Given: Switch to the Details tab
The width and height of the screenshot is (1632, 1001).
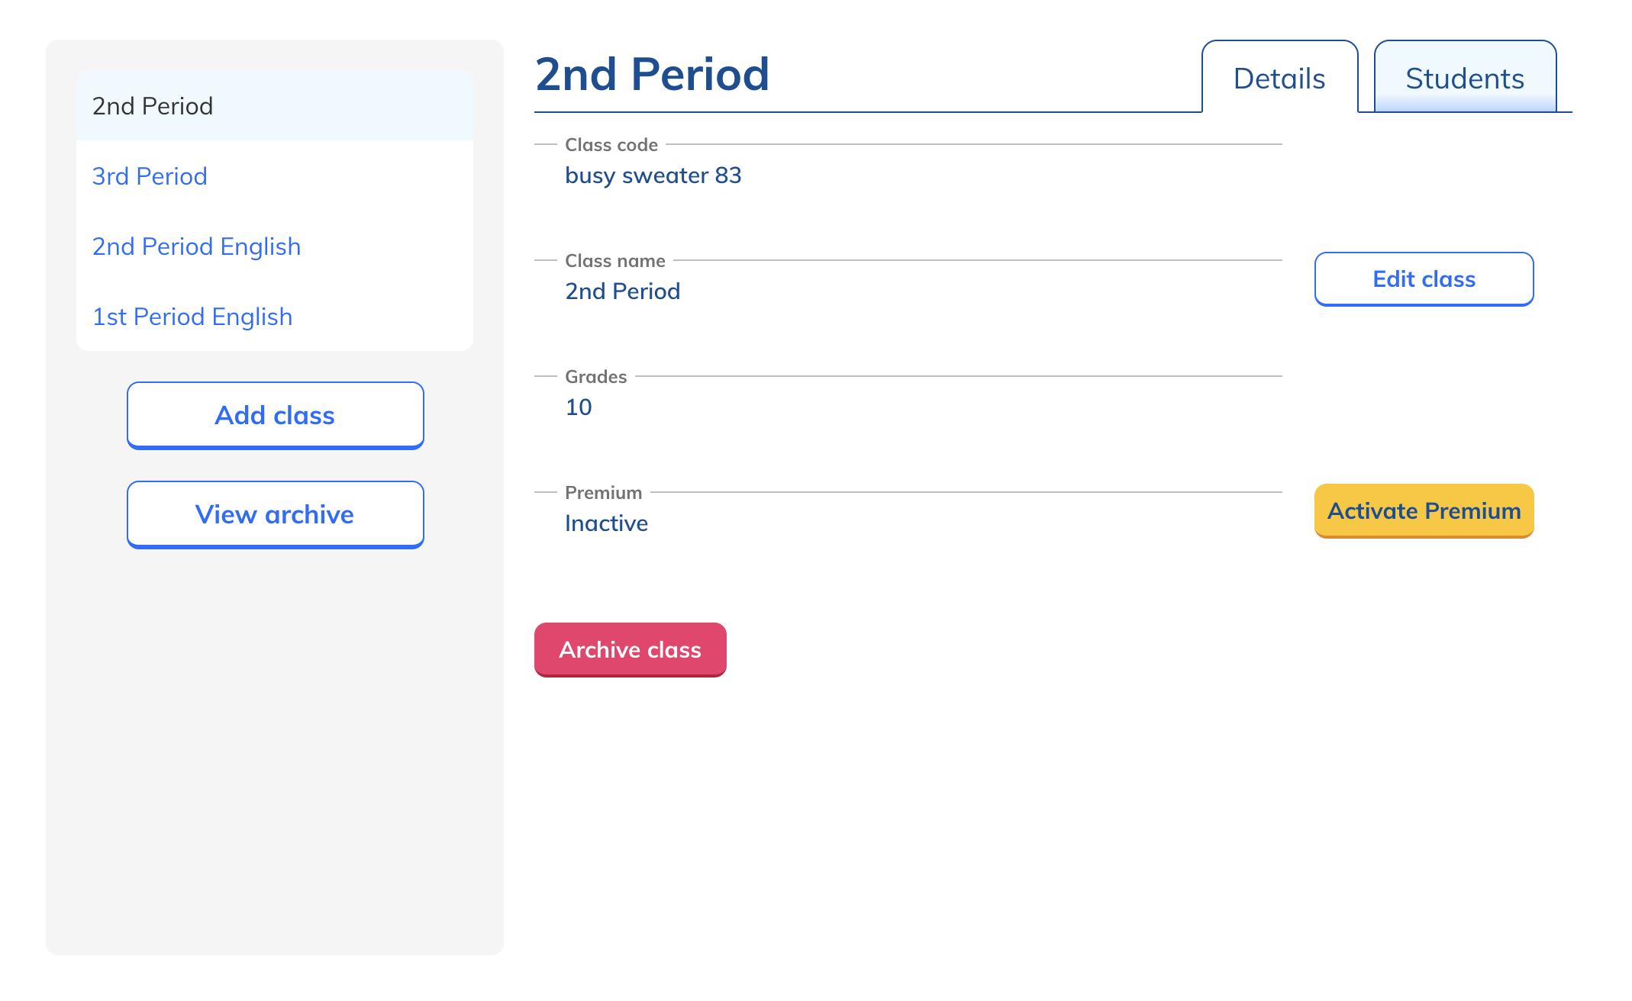Looking at the screenshot, I should pyautogui.click(x=1279, y=79).
